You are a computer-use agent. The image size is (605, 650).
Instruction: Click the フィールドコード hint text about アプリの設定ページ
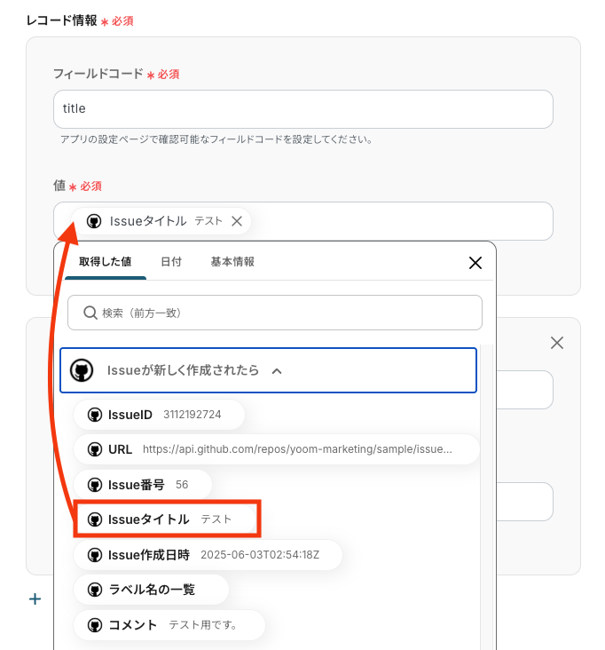click(x=216, y=139)
